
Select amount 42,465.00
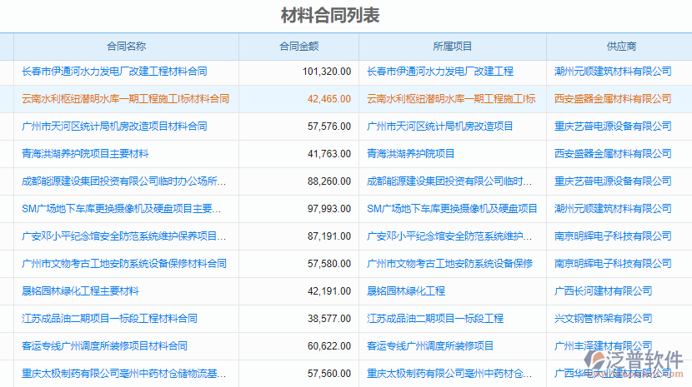(329, 99)
